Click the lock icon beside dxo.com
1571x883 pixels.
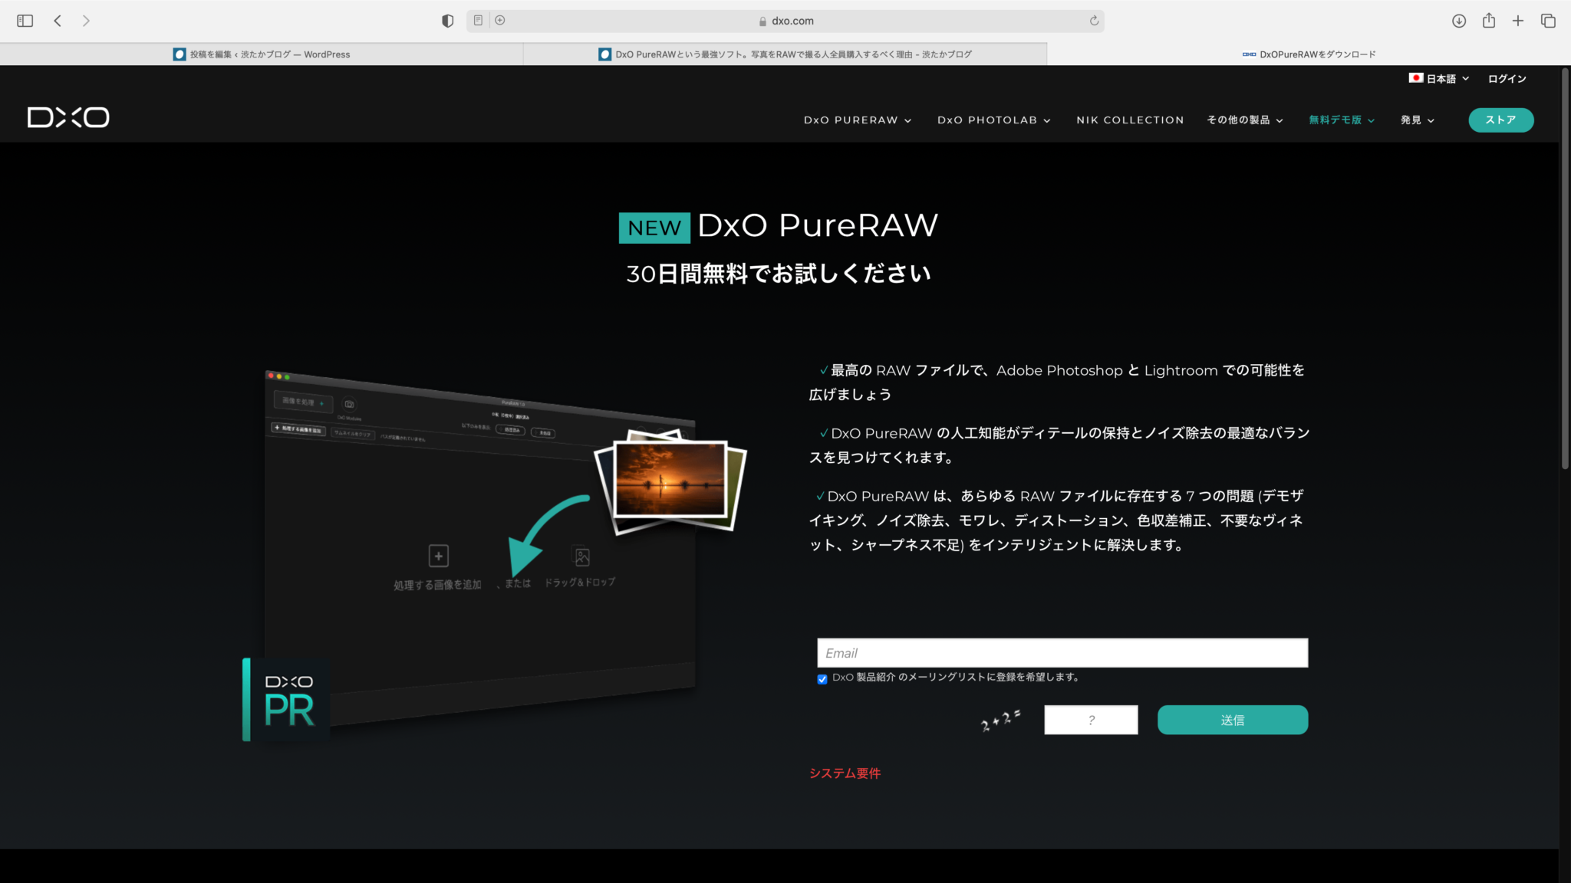[x=762, y=21]
